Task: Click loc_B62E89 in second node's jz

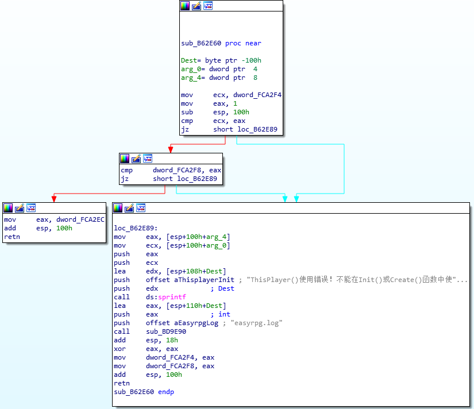Action: pos(197,179)
